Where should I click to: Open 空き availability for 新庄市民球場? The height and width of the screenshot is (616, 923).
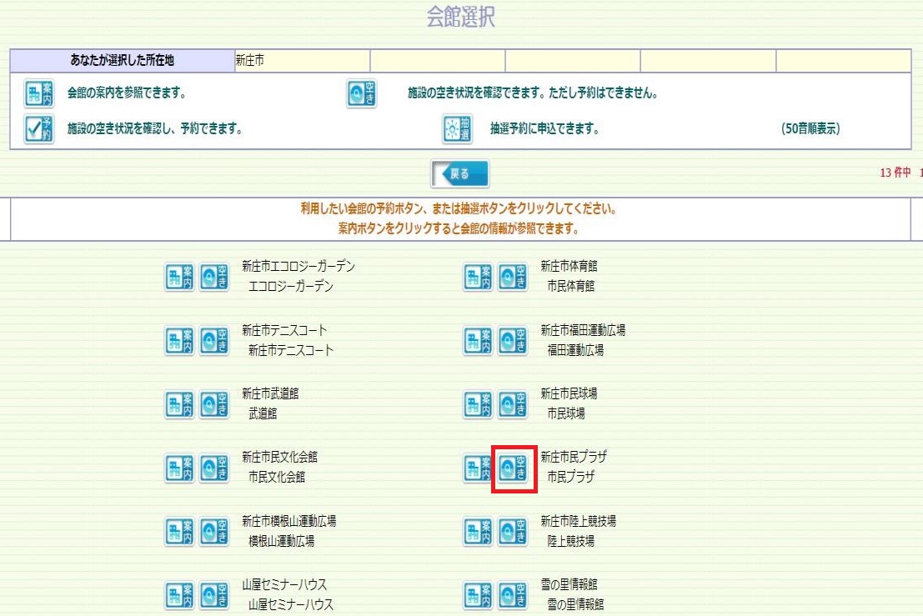[x=513, y=404]
